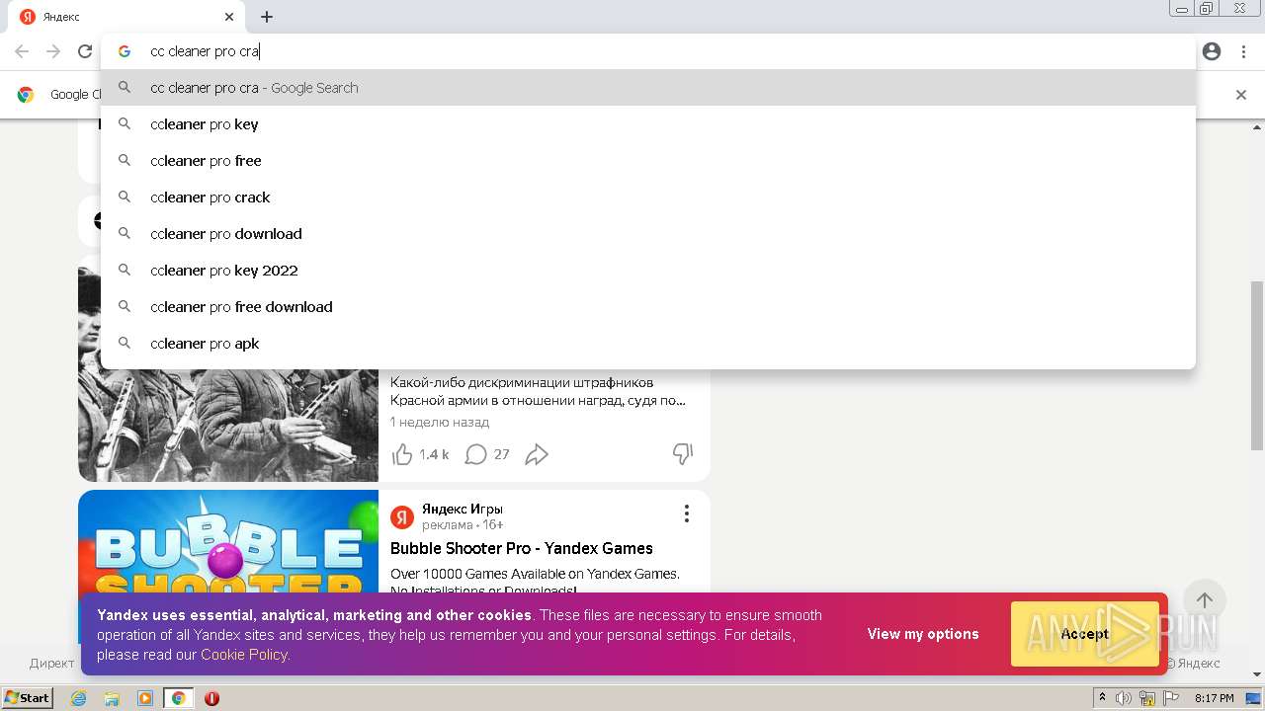Click the scroll-to-top arrow button
The height and width of the screenshot is (711, 1265).
pyautogui.click(x=1204, y=600)
